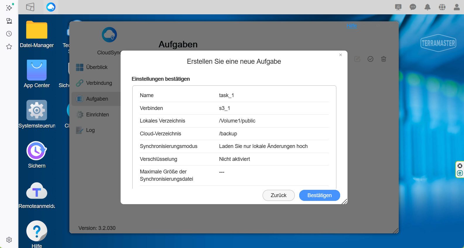This screenshot has height=248, width=464.
Task: Click the 'Einstellungen bestätigen' heading
Action: [161, 79]
